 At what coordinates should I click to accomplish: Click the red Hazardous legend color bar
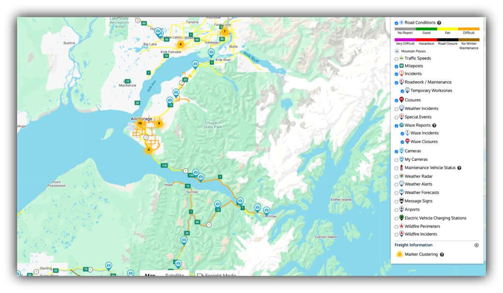[426, 40]
